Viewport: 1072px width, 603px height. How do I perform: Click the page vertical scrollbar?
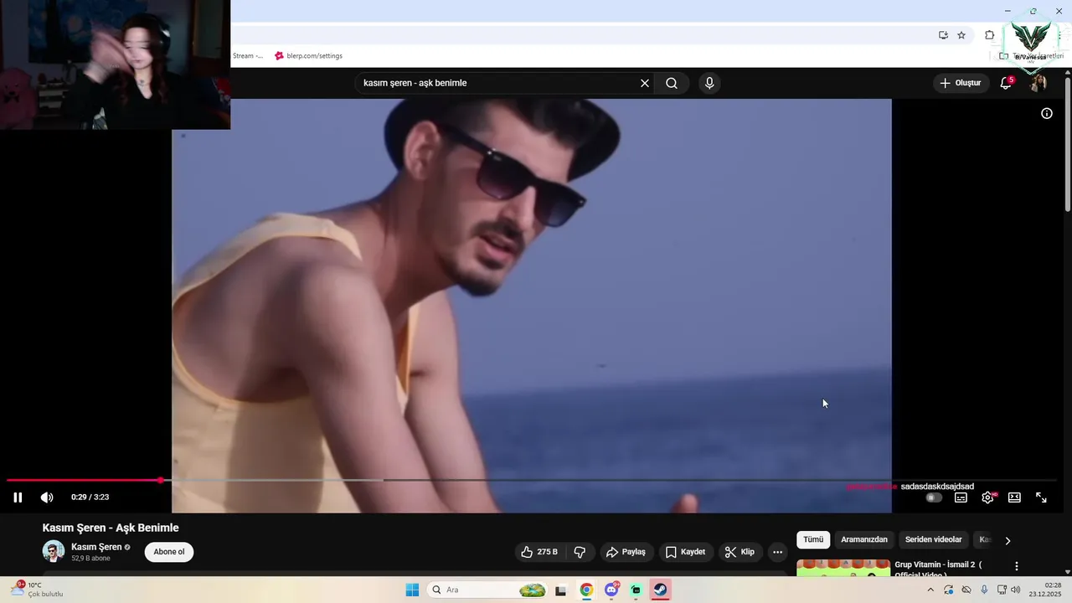[x=1068, y=144]
